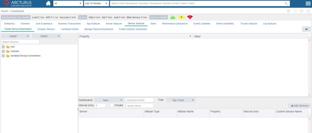The image size is (312, 133).
Task: Open the Dashboards New... dropdown
Action: (x=108, y=100)
